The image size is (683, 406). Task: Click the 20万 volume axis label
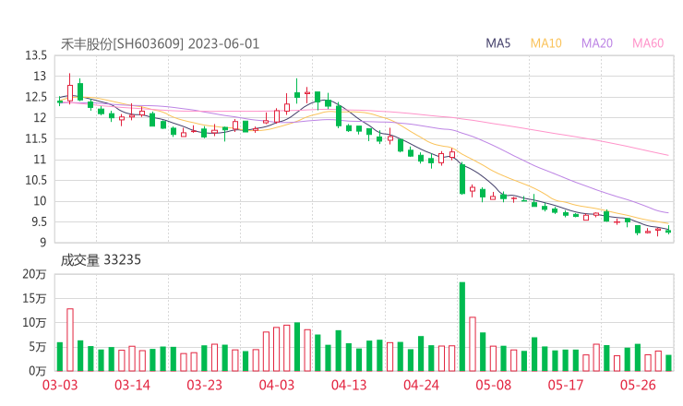(34, 274)
